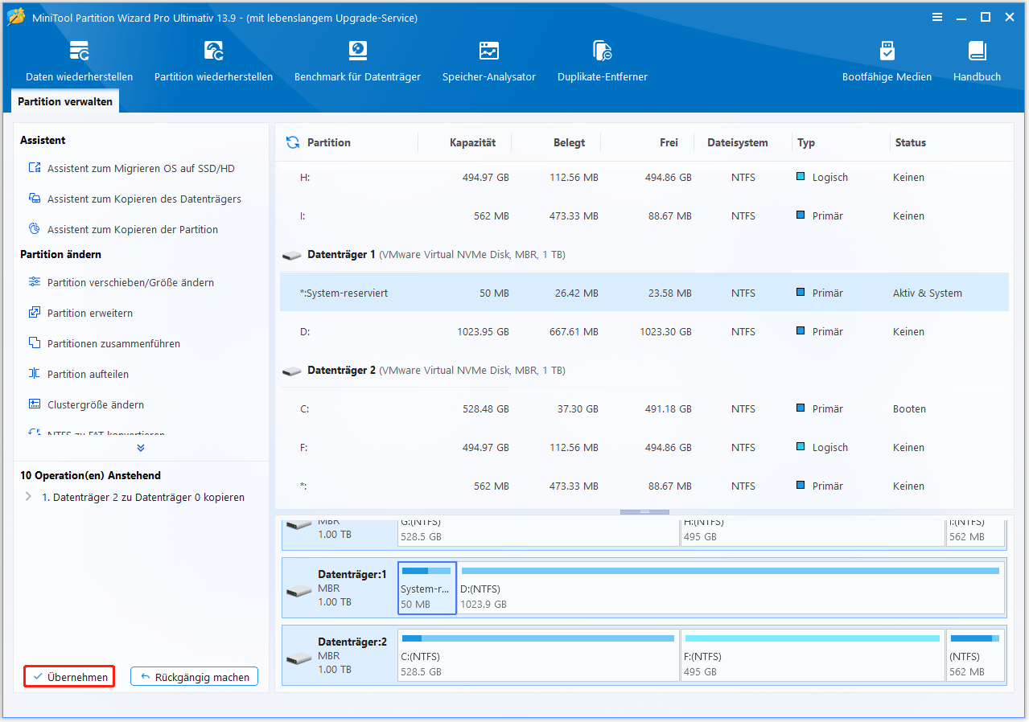Image resolution: width=1029 pixels, height=722 pixels.
Task: Open Bootfähige Medien creator
Action: [887, 61]
